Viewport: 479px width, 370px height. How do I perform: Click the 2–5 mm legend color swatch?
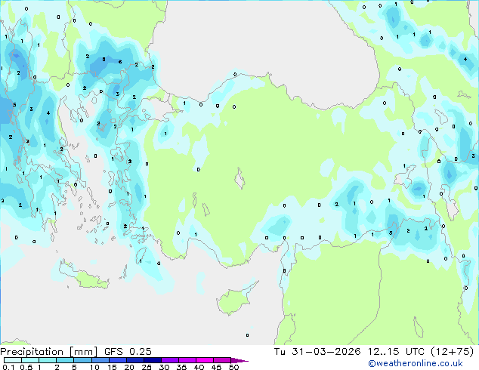[x=65, y=360]
